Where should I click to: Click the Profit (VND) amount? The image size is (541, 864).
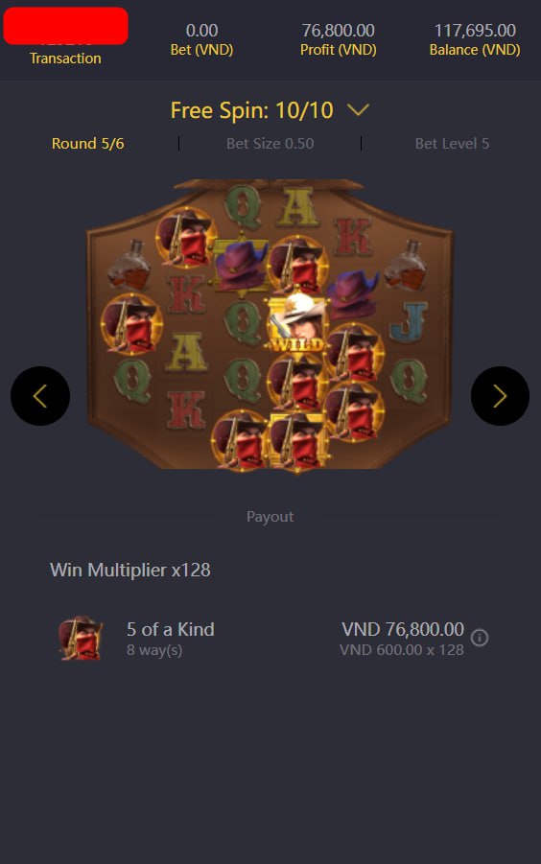[339, 31]
